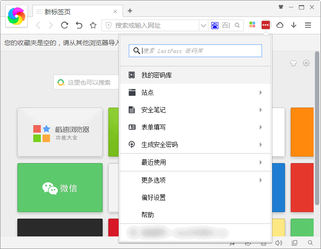Bookmark page with the star icon
This screenshot has height=249, width=321.
coord(93,25)
